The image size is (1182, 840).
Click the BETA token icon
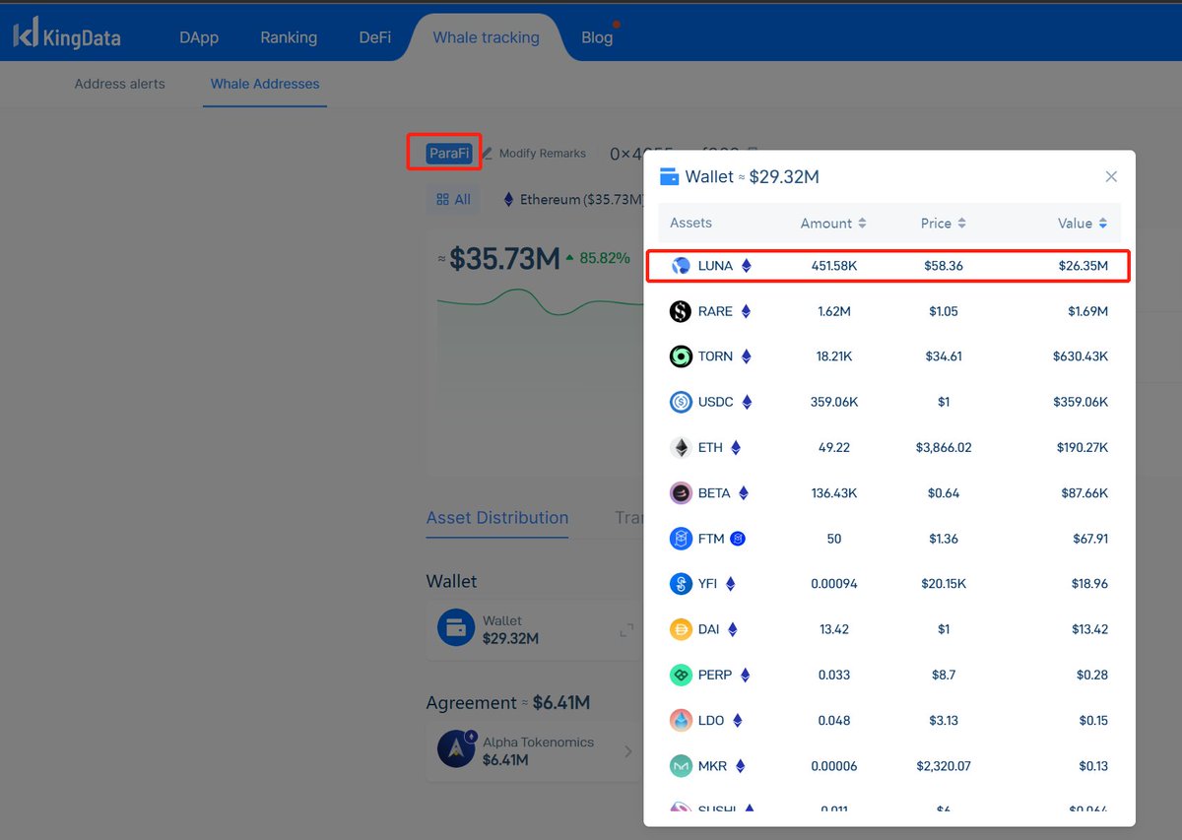click(681, 493)
